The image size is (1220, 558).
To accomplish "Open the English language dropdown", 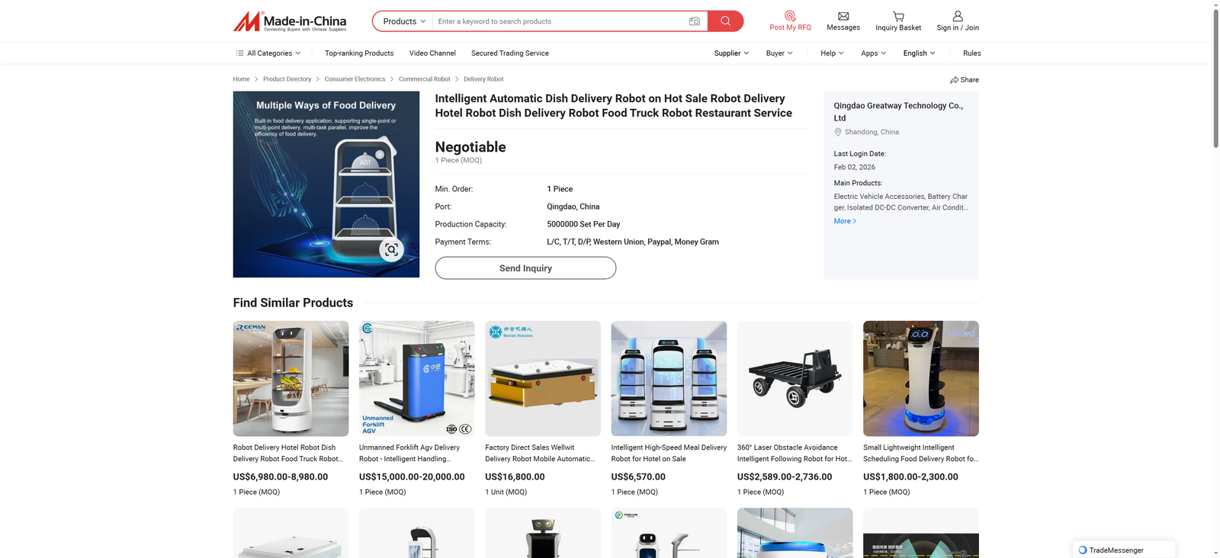I will (x=919, y=53).
